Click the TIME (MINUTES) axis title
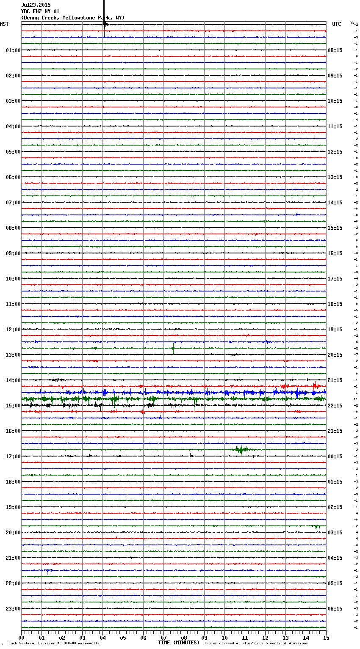Screen dimensions: 360x649 coord(179,643)
